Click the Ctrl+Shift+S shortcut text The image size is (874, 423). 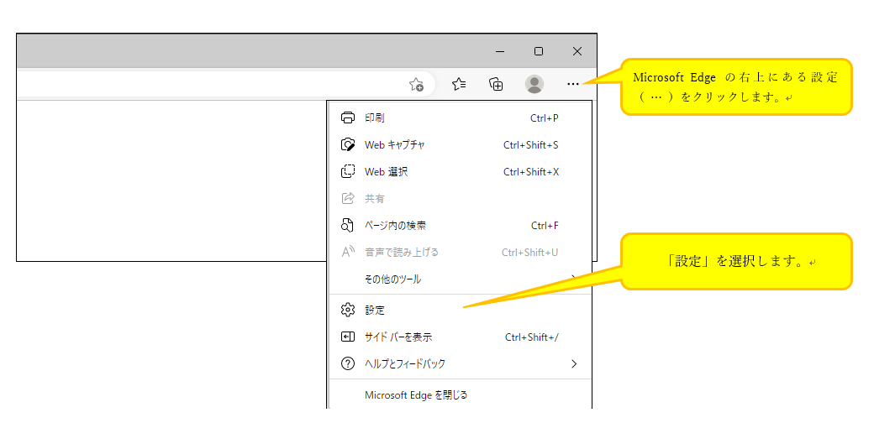pyautogui.click(x=530, y=144)
